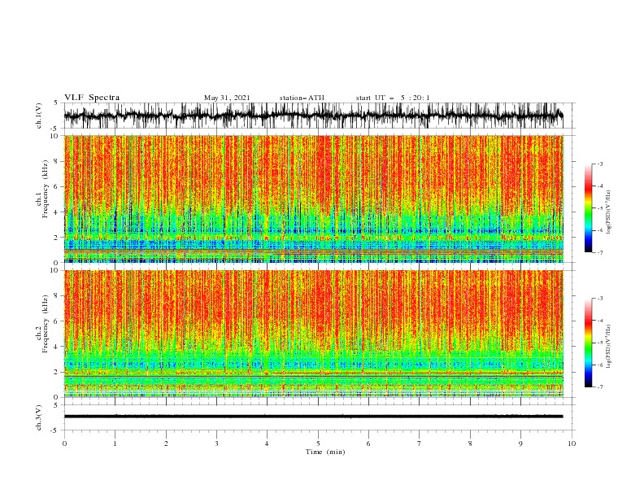644x498 pixels.
Task: Click time axis tick label "5"
Action: (318, 443)
